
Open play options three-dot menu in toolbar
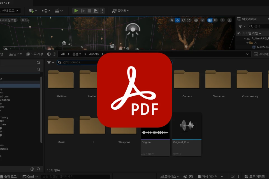click(102, 11)
